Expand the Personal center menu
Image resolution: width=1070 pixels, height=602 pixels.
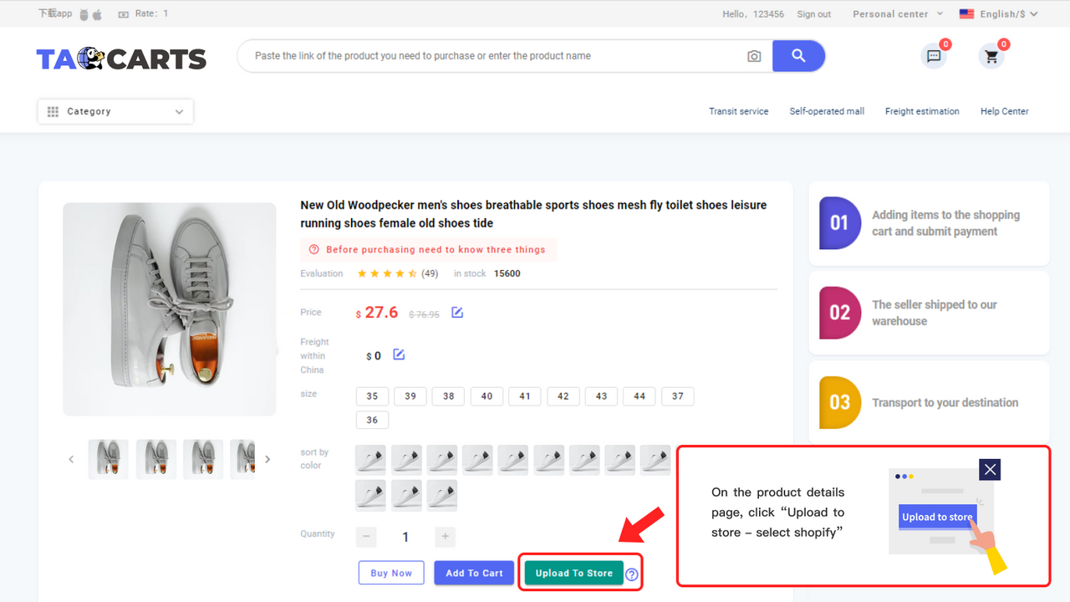[x=889, y=13]
